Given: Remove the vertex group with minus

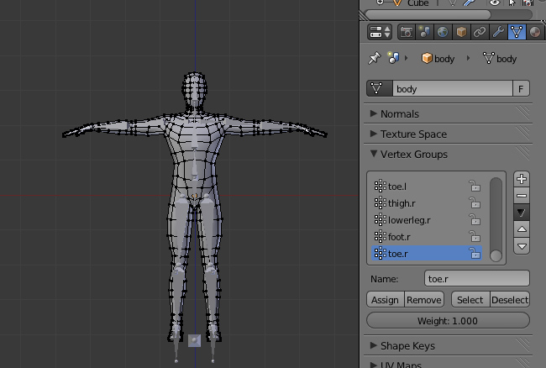Looking at the screenshot, I should click(x=522, y=196).
